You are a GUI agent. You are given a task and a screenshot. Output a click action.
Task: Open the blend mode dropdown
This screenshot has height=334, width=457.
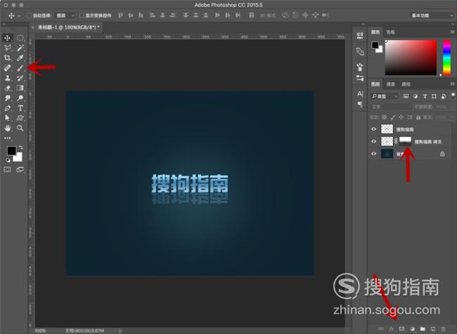point(390,107)
